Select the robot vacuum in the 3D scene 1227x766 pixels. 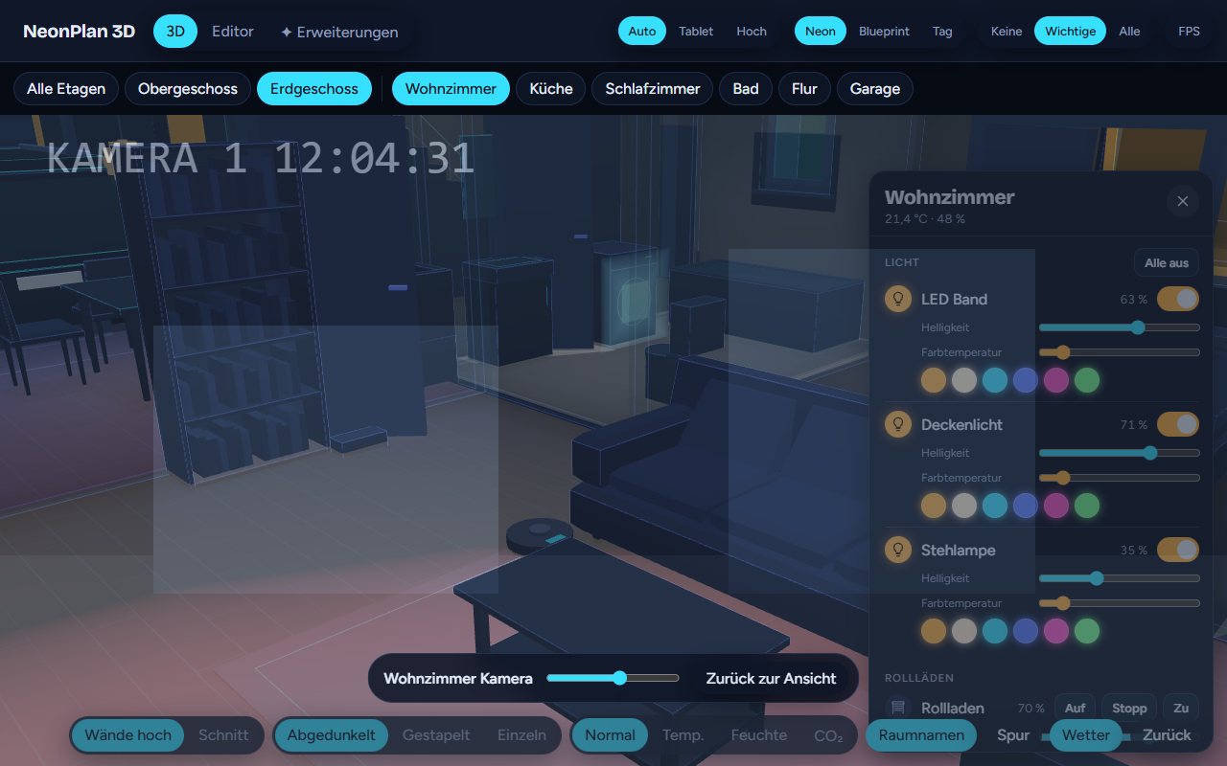pyautogui.click(x=539, y=534)
